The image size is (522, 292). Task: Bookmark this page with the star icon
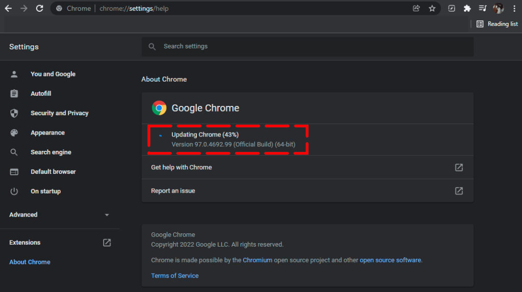click(x=432, y=8)
